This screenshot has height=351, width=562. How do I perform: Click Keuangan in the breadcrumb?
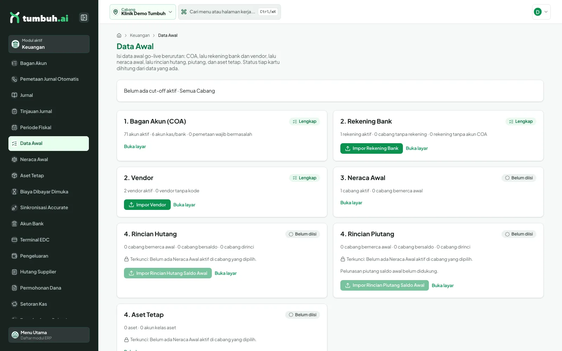coord(140,35)
